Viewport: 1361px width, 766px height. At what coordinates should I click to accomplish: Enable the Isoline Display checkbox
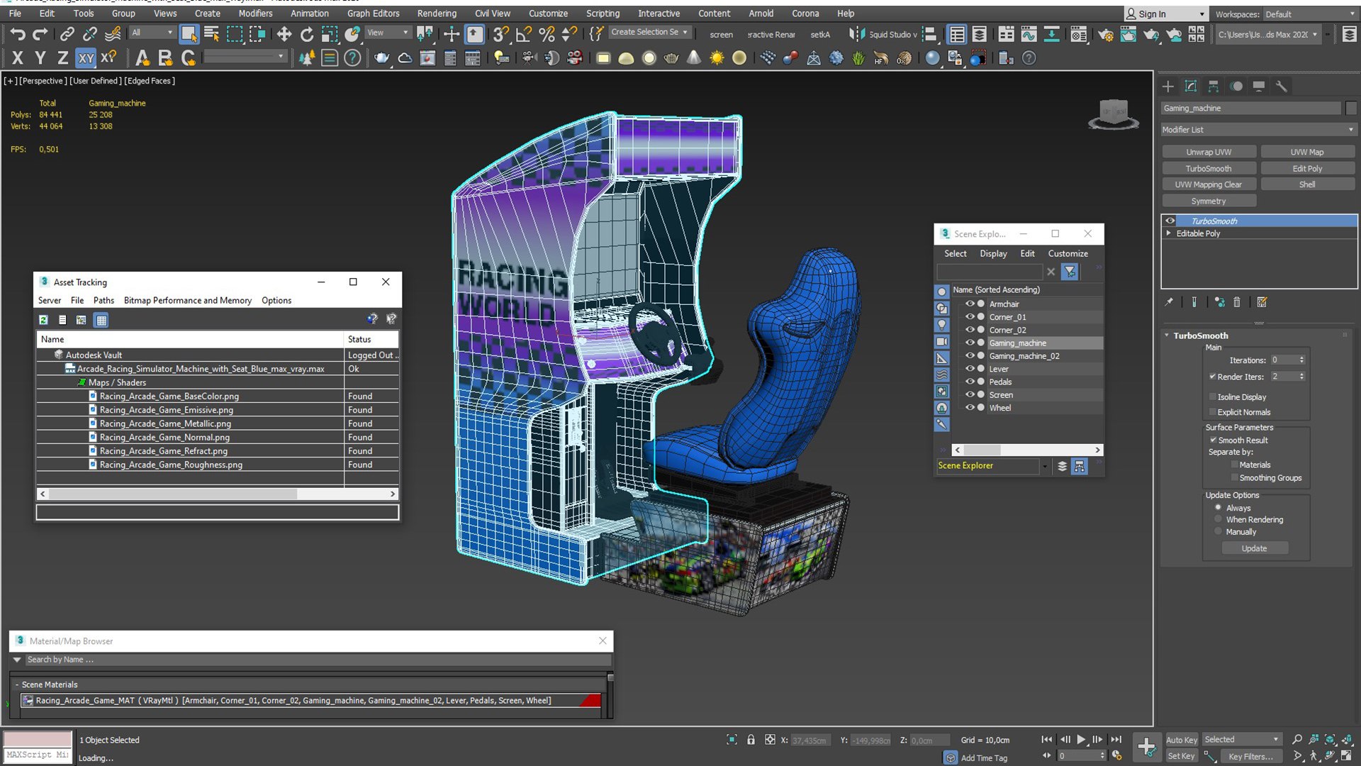[1212, 397]
